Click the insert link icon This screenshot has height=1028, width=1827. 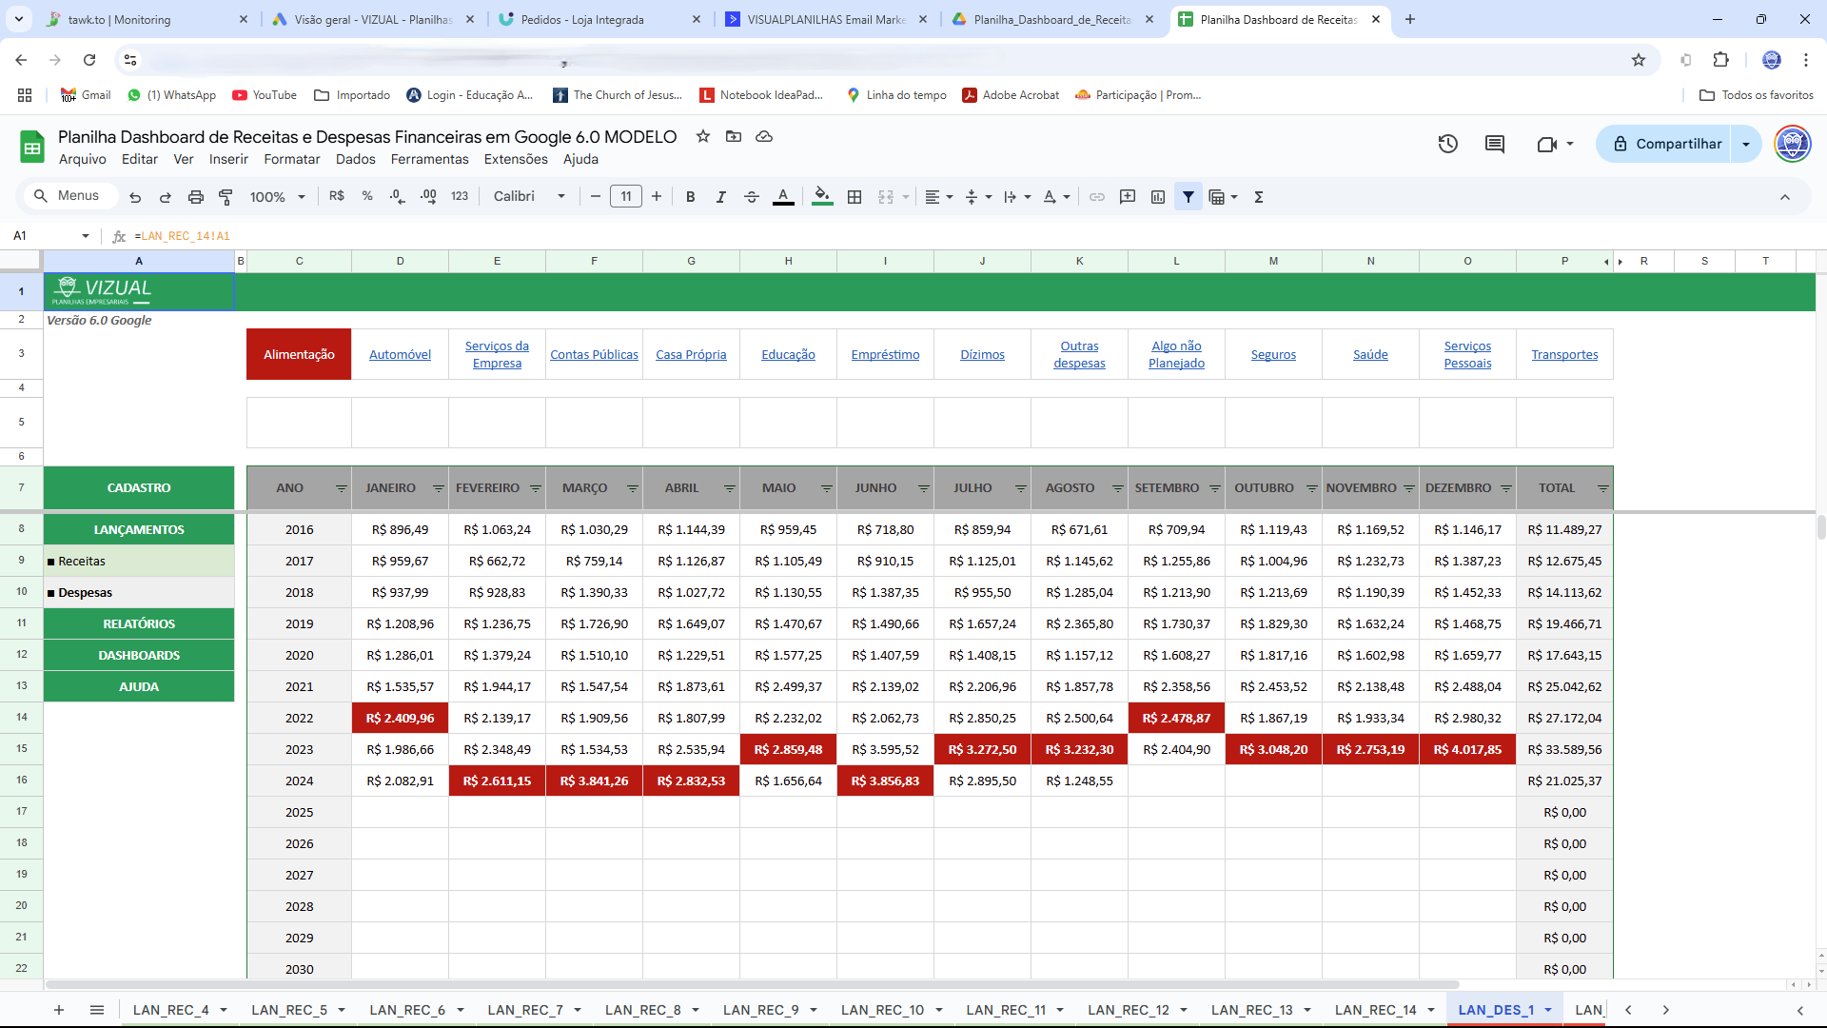1097,197
